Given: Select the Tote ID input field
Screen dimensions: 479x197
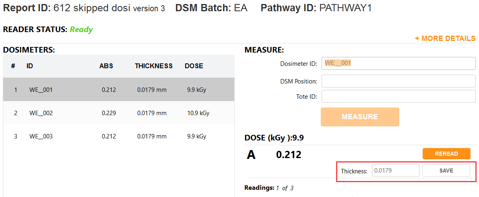Looking at the screenshot, I should tap(398, 97).
